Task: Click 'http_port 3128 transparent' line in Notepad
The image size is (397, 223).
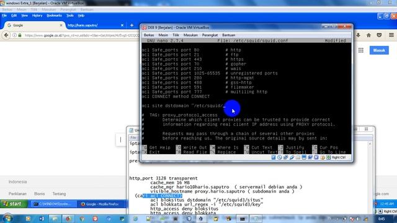Action: point(163,178)
